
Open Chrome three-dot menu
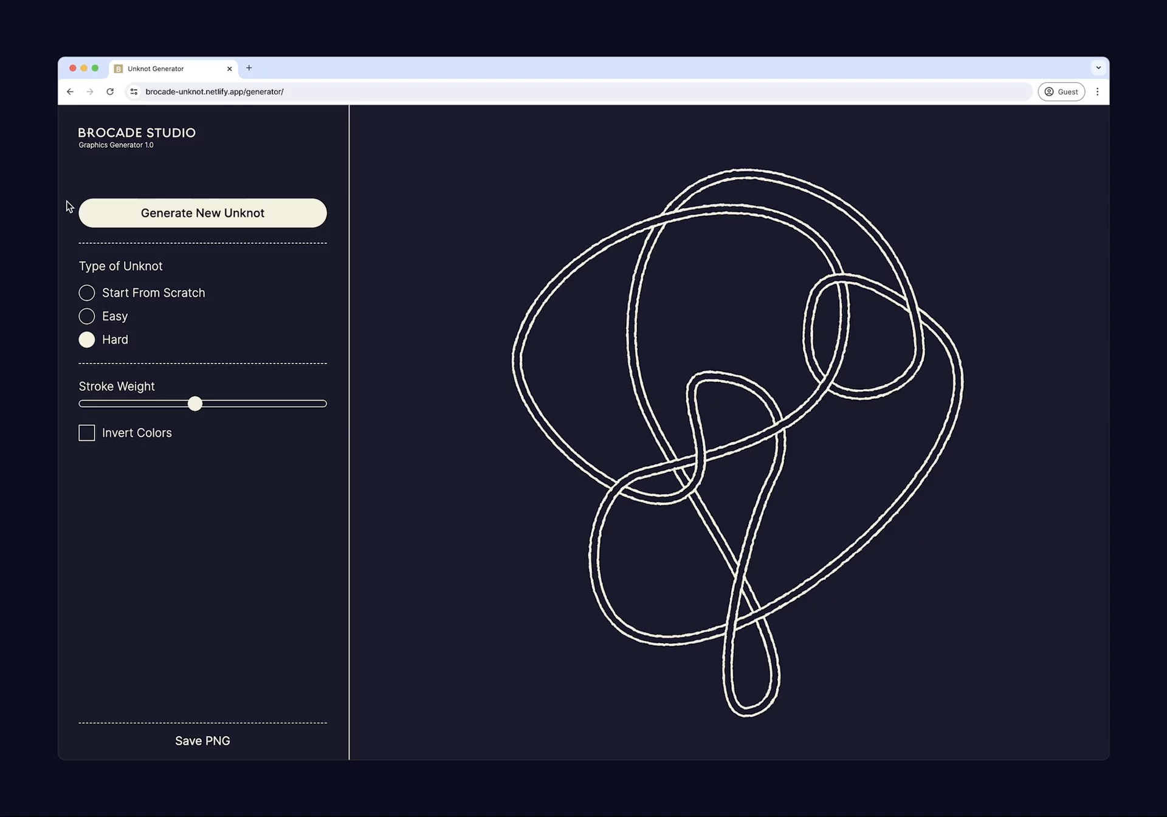tap(1097, 92)
